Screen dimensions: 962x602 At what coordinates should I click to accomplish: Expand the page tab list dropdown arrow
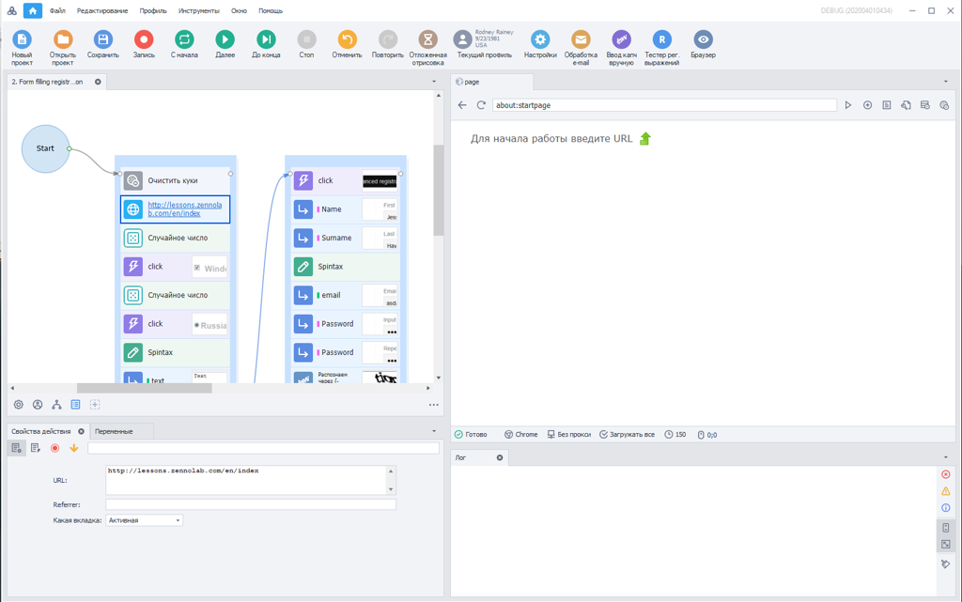tap(946, 82)
